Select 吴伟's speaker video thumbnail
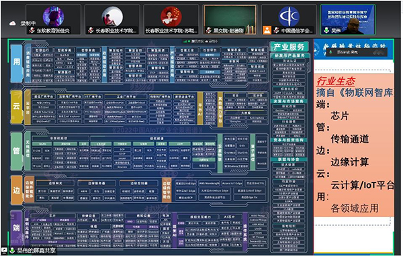The image size is (403, 256). [348, 19]
